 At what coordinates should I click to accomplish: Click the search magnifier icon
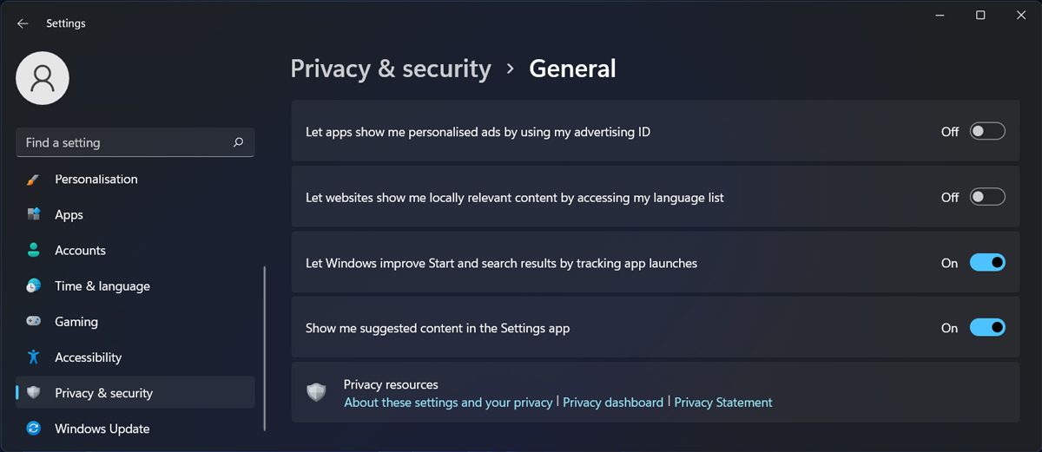coord(238,142)
